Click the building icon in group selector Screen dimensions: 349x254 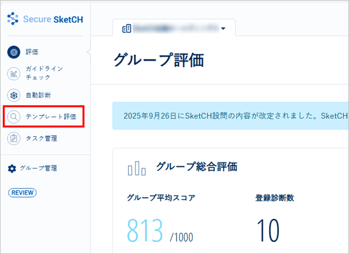pos(126,29)
